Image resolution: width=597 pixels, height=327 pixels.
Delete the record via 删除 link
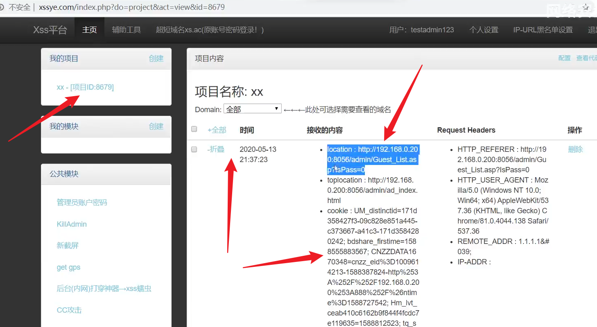tap(575, 149)
